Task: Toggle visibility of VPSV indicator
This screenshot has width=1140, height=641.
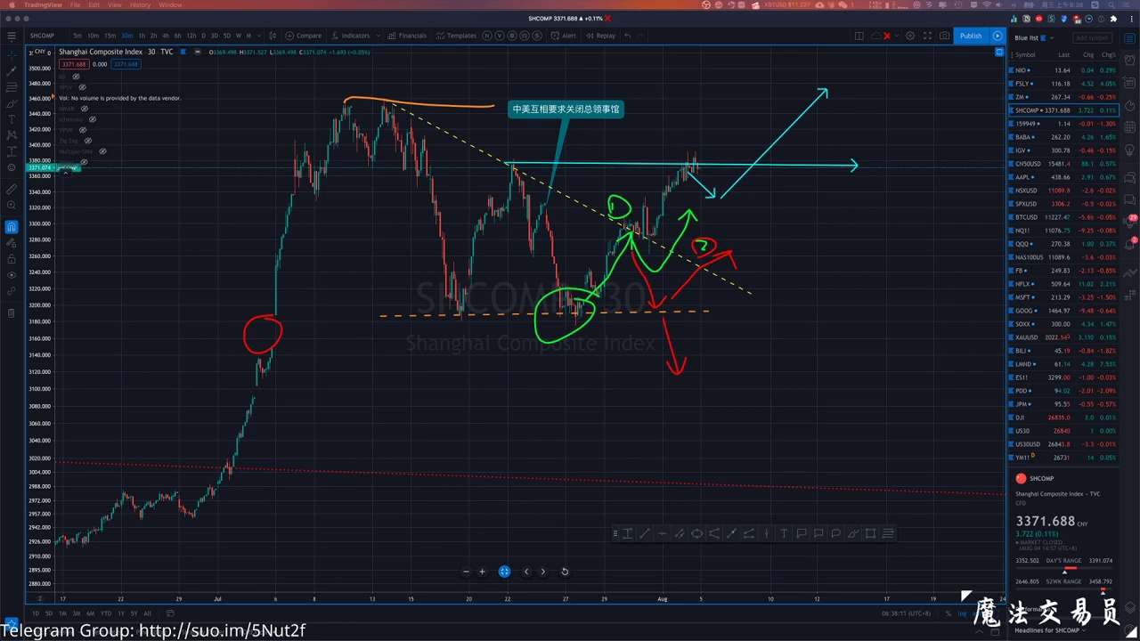Action: (82, 87)
